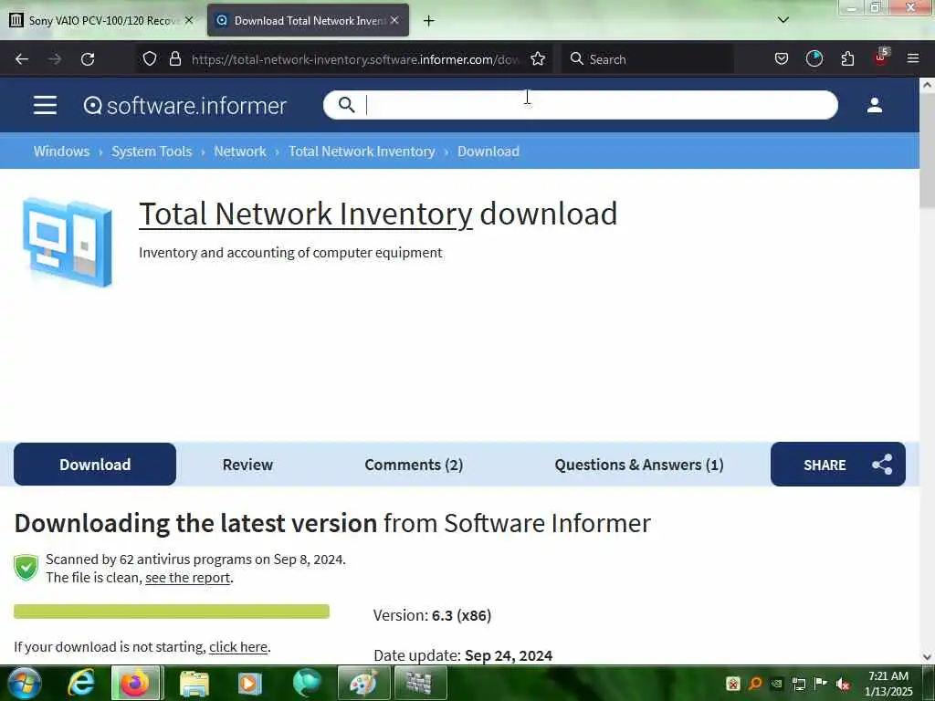The width and height of the screenshot is (935, 701).
Task: Click the Date update: Sep 24, 2024 text
Action: coord(463,655)
